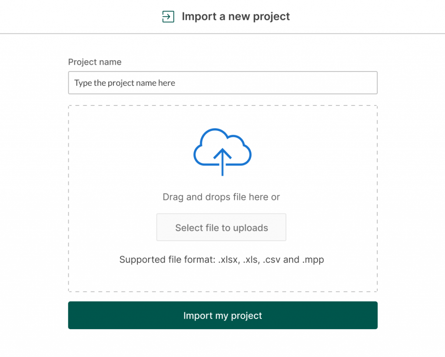
Task: Click the Import my project button
Action: point(223,315)
